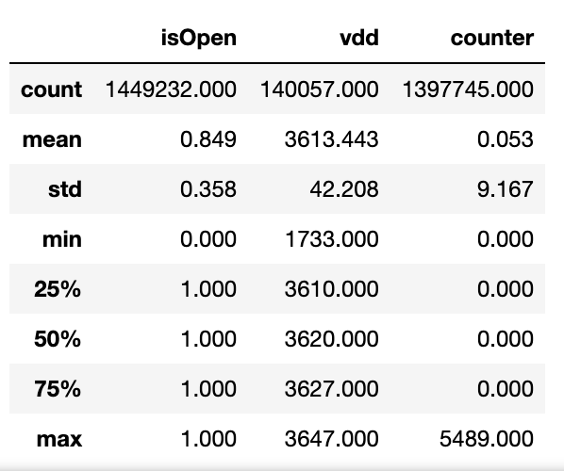Select the 75% row label
The image size is (564, 471).
tap(58, 388)
